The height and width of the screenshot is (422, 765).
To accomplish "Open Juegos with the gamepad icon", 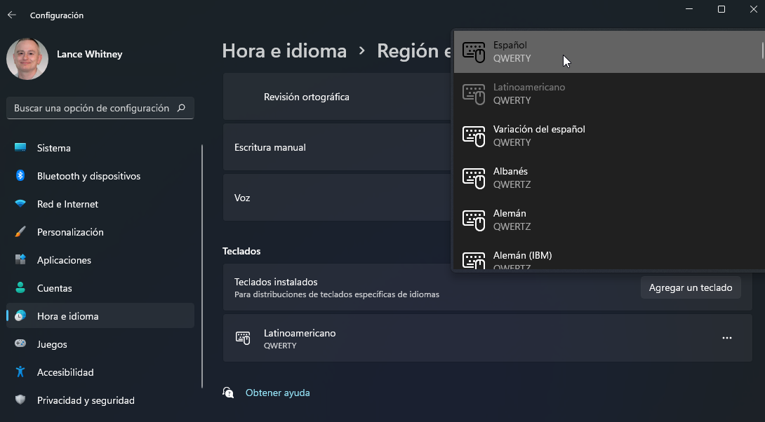I will click(20, 344).
